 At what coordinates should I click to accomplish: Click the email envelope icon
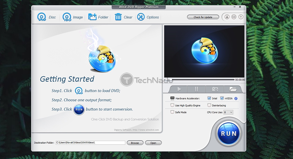pyautogui.click(x=234, y=17)
